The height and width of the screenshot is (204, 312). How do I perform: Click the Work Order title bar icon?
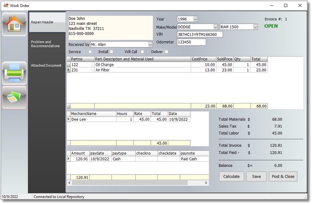(5, 5)
